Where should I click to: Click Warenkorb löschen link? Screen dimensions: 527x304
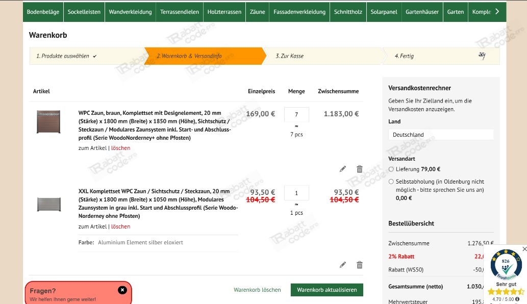257,290
